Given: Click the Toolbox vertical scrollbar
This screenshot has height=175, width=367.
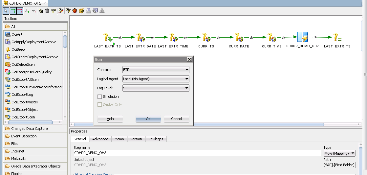Looking at the screenshot, I should (65, 41).
